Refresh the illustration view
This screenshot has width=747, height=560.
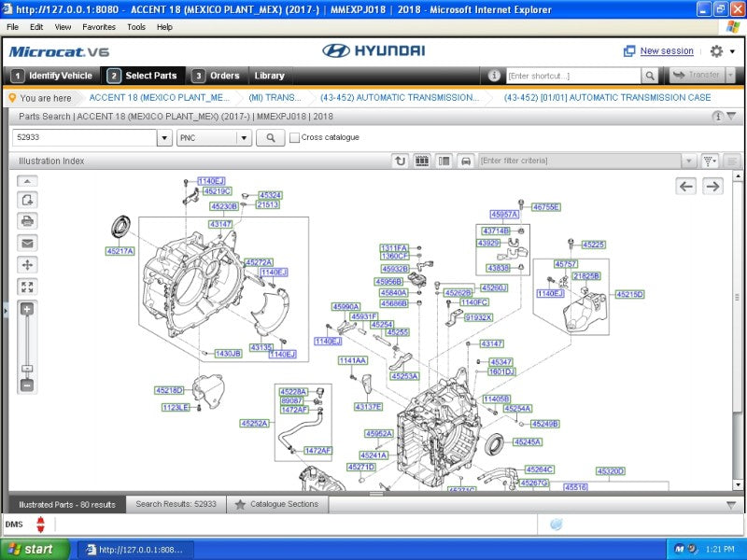[x=401, y=161]
